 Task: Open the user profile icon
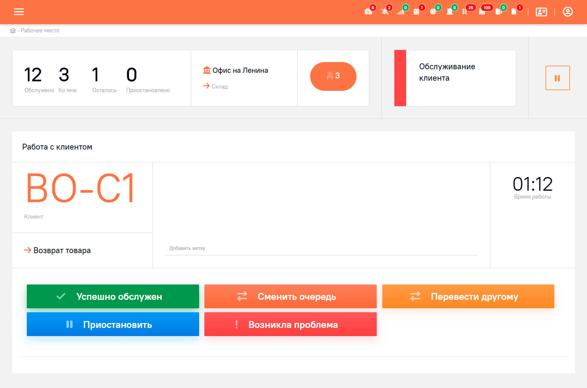(568, 12)
